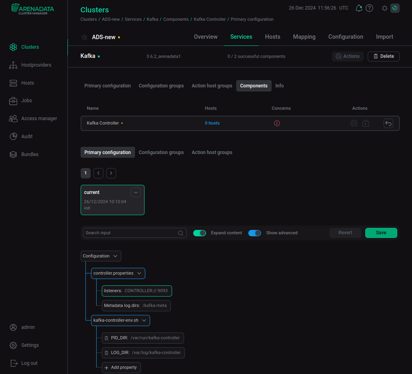The image size is (412, 374).
Task: Open the Mapping tab
Action: click(x=304, y=37)
